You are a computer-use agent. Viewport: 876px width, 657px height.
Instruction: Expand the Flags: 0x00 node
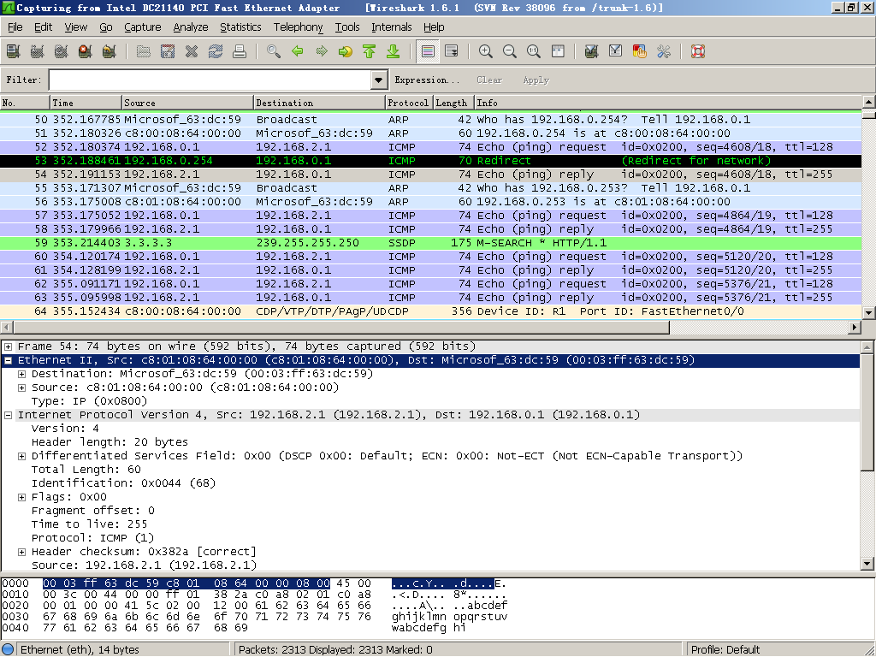point(21,497)
